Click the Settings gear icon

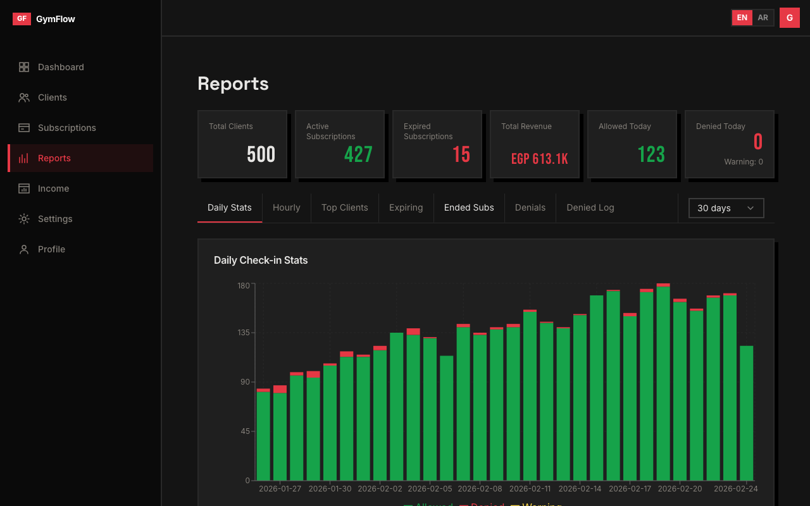point(24,219)
